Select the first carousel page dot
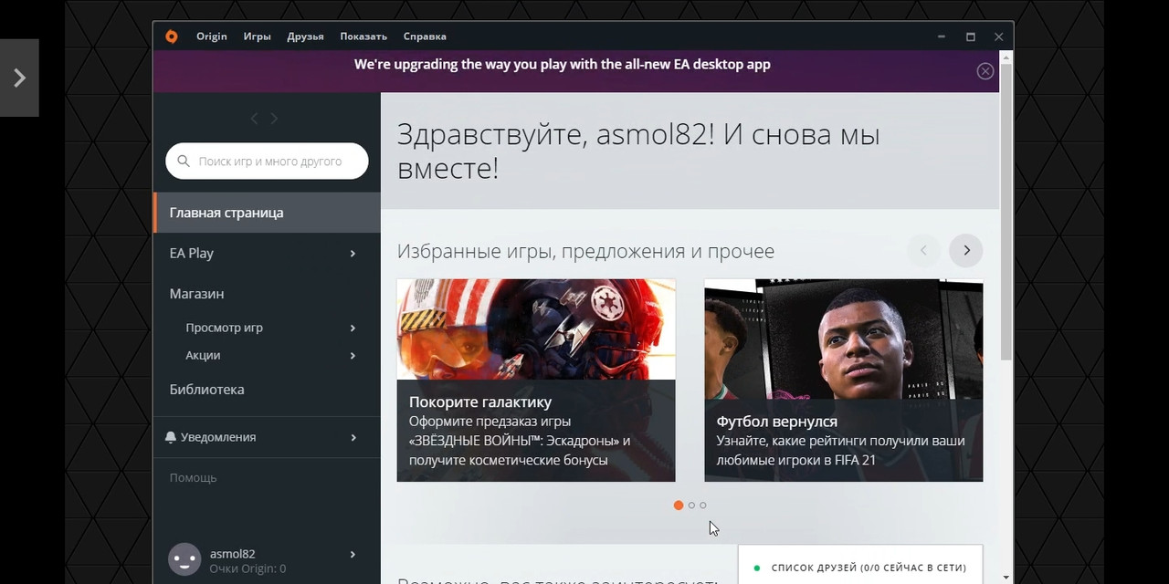This screenshot has height=584, width=1169. [x=679, y=506]
